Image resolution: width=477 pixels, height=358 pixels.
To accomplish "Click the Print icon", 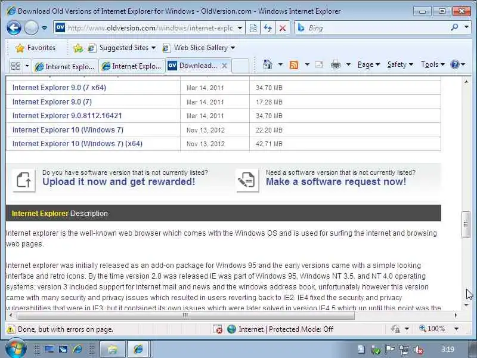I will click(336, 64).
